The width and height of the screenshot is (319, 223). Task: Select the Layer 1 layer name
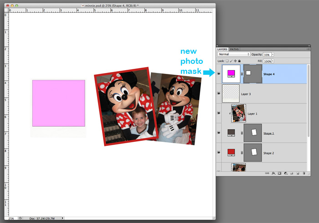tap(252, 114)
